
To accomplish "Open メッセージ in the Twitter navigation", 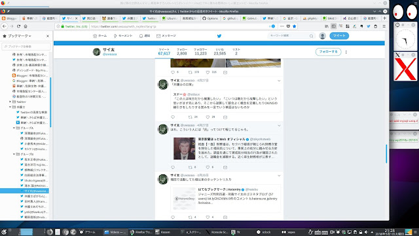I will coord(166,36).
